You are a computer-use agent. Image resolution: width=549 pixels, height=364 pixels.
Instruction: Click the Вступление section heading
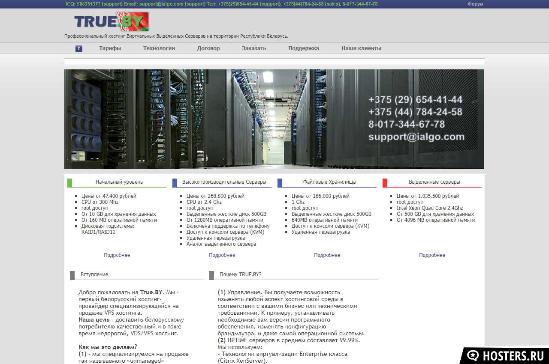click(94, 274)
